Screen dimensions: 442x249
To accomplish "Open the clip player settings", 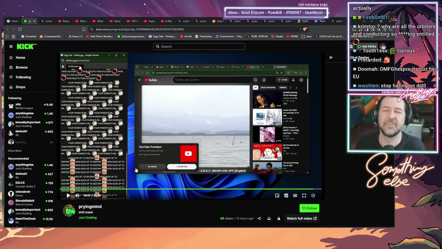I will click(x=313, y=195).
